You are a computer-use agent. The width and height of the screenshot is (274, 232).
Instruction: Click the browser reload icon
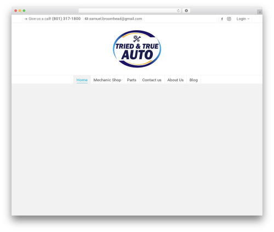tap(178, 10)
